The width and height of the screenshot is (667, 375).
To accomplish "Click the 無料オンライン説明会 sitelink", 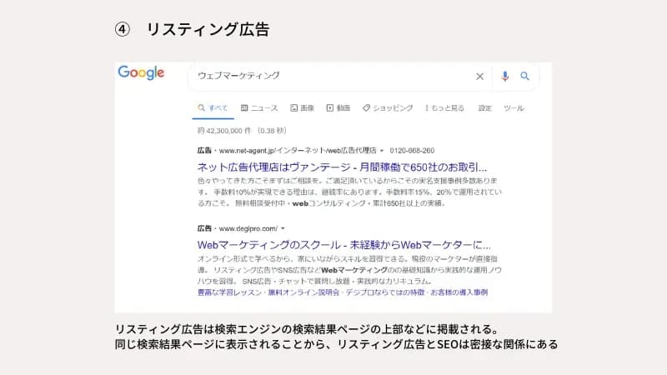I will click(303, 292).
